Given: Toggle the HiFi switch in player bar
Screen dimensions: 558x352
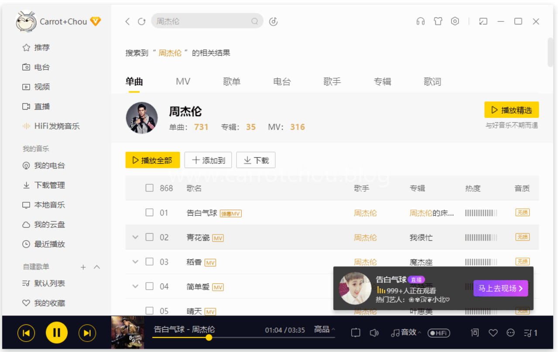Looking at the screenshot, I should (439, 333).
